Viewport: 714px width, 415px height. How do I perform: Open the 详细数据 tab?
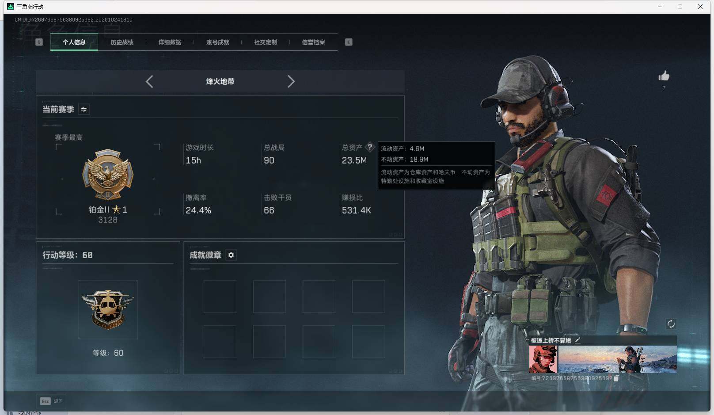[x=170, y=42]
